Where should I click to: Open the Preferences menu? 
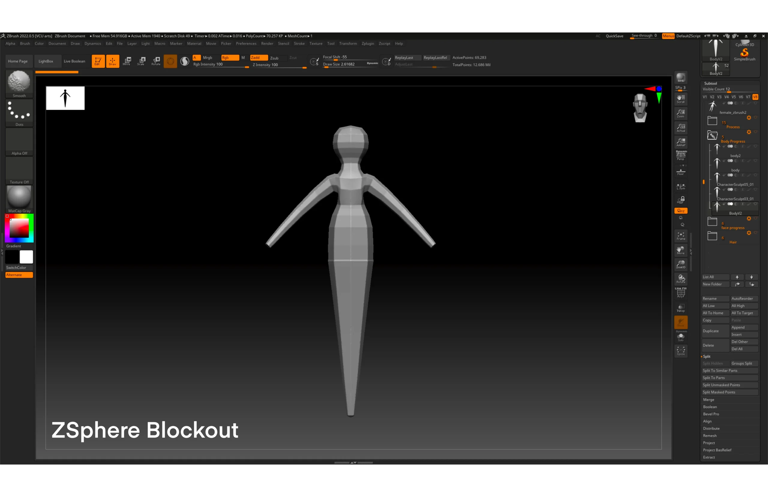[x=246, y=44]
